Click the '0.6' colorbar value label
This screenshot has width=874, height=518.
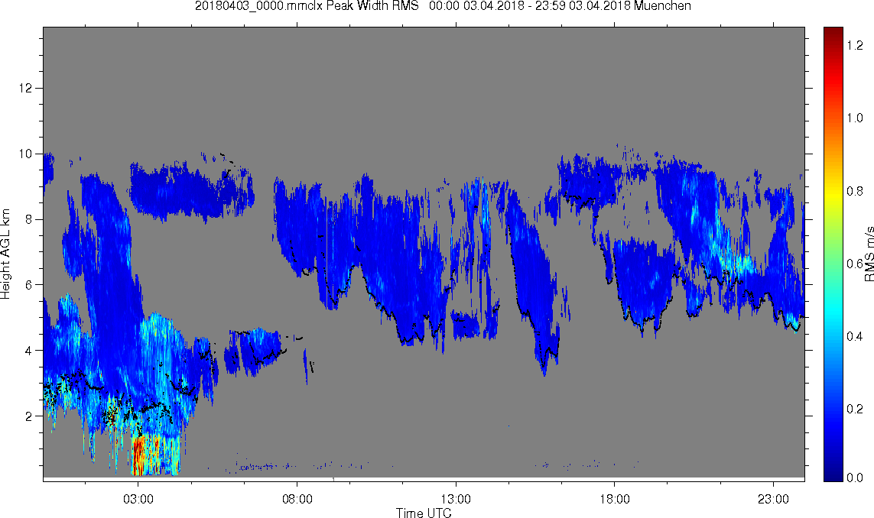854,264
